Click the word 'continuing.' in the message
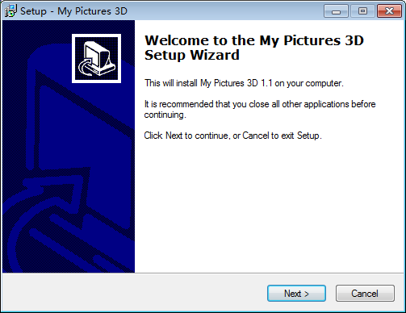This screenshot has height=313, width=406. [x=165, y=115]
